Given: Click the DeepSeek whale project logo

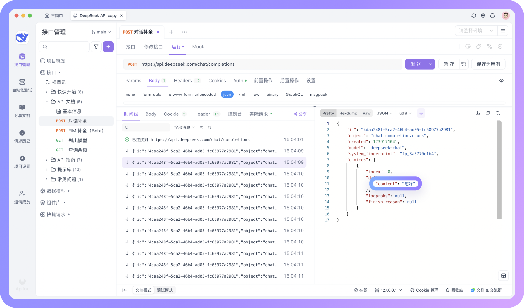Looking at the screenshot, I should [x=22, y=38].
